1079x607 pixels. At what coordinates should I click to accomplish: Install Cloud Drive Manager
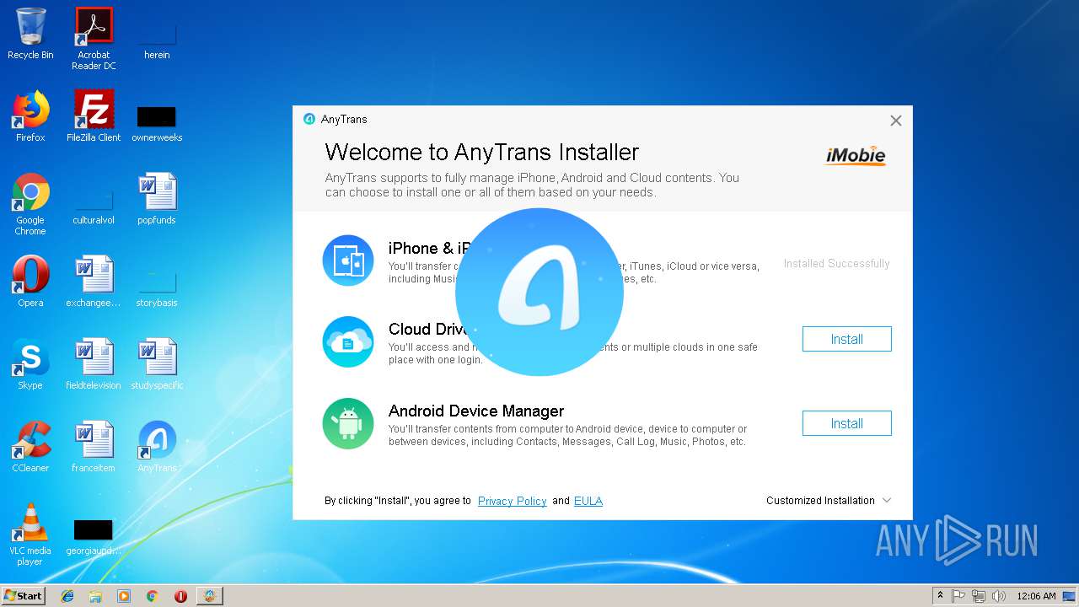pos(846,339)
